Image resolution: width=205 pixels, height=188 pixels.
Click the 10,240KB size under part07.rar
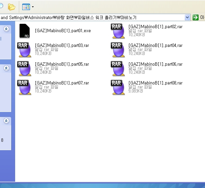coord(43,91)
